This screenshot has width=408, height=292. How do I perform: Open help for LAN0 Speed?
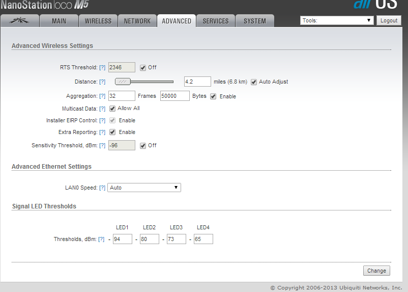pyautogui.click(x=102, y=188)
